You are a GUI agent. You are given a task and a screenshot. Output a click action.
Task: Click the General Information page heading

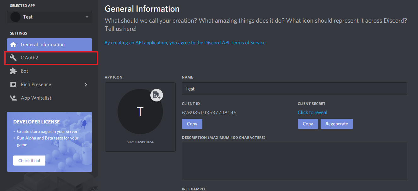point(142,8)
